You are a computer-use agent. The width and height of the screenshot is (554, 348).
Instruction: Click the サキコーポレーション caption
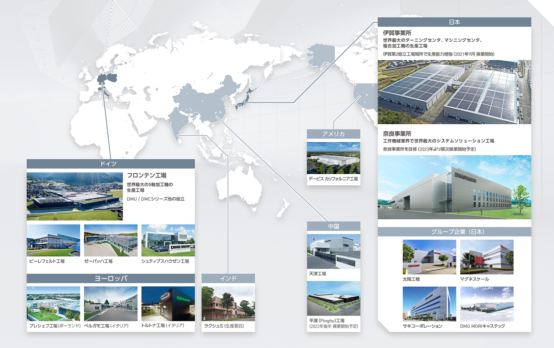(422, 326)
